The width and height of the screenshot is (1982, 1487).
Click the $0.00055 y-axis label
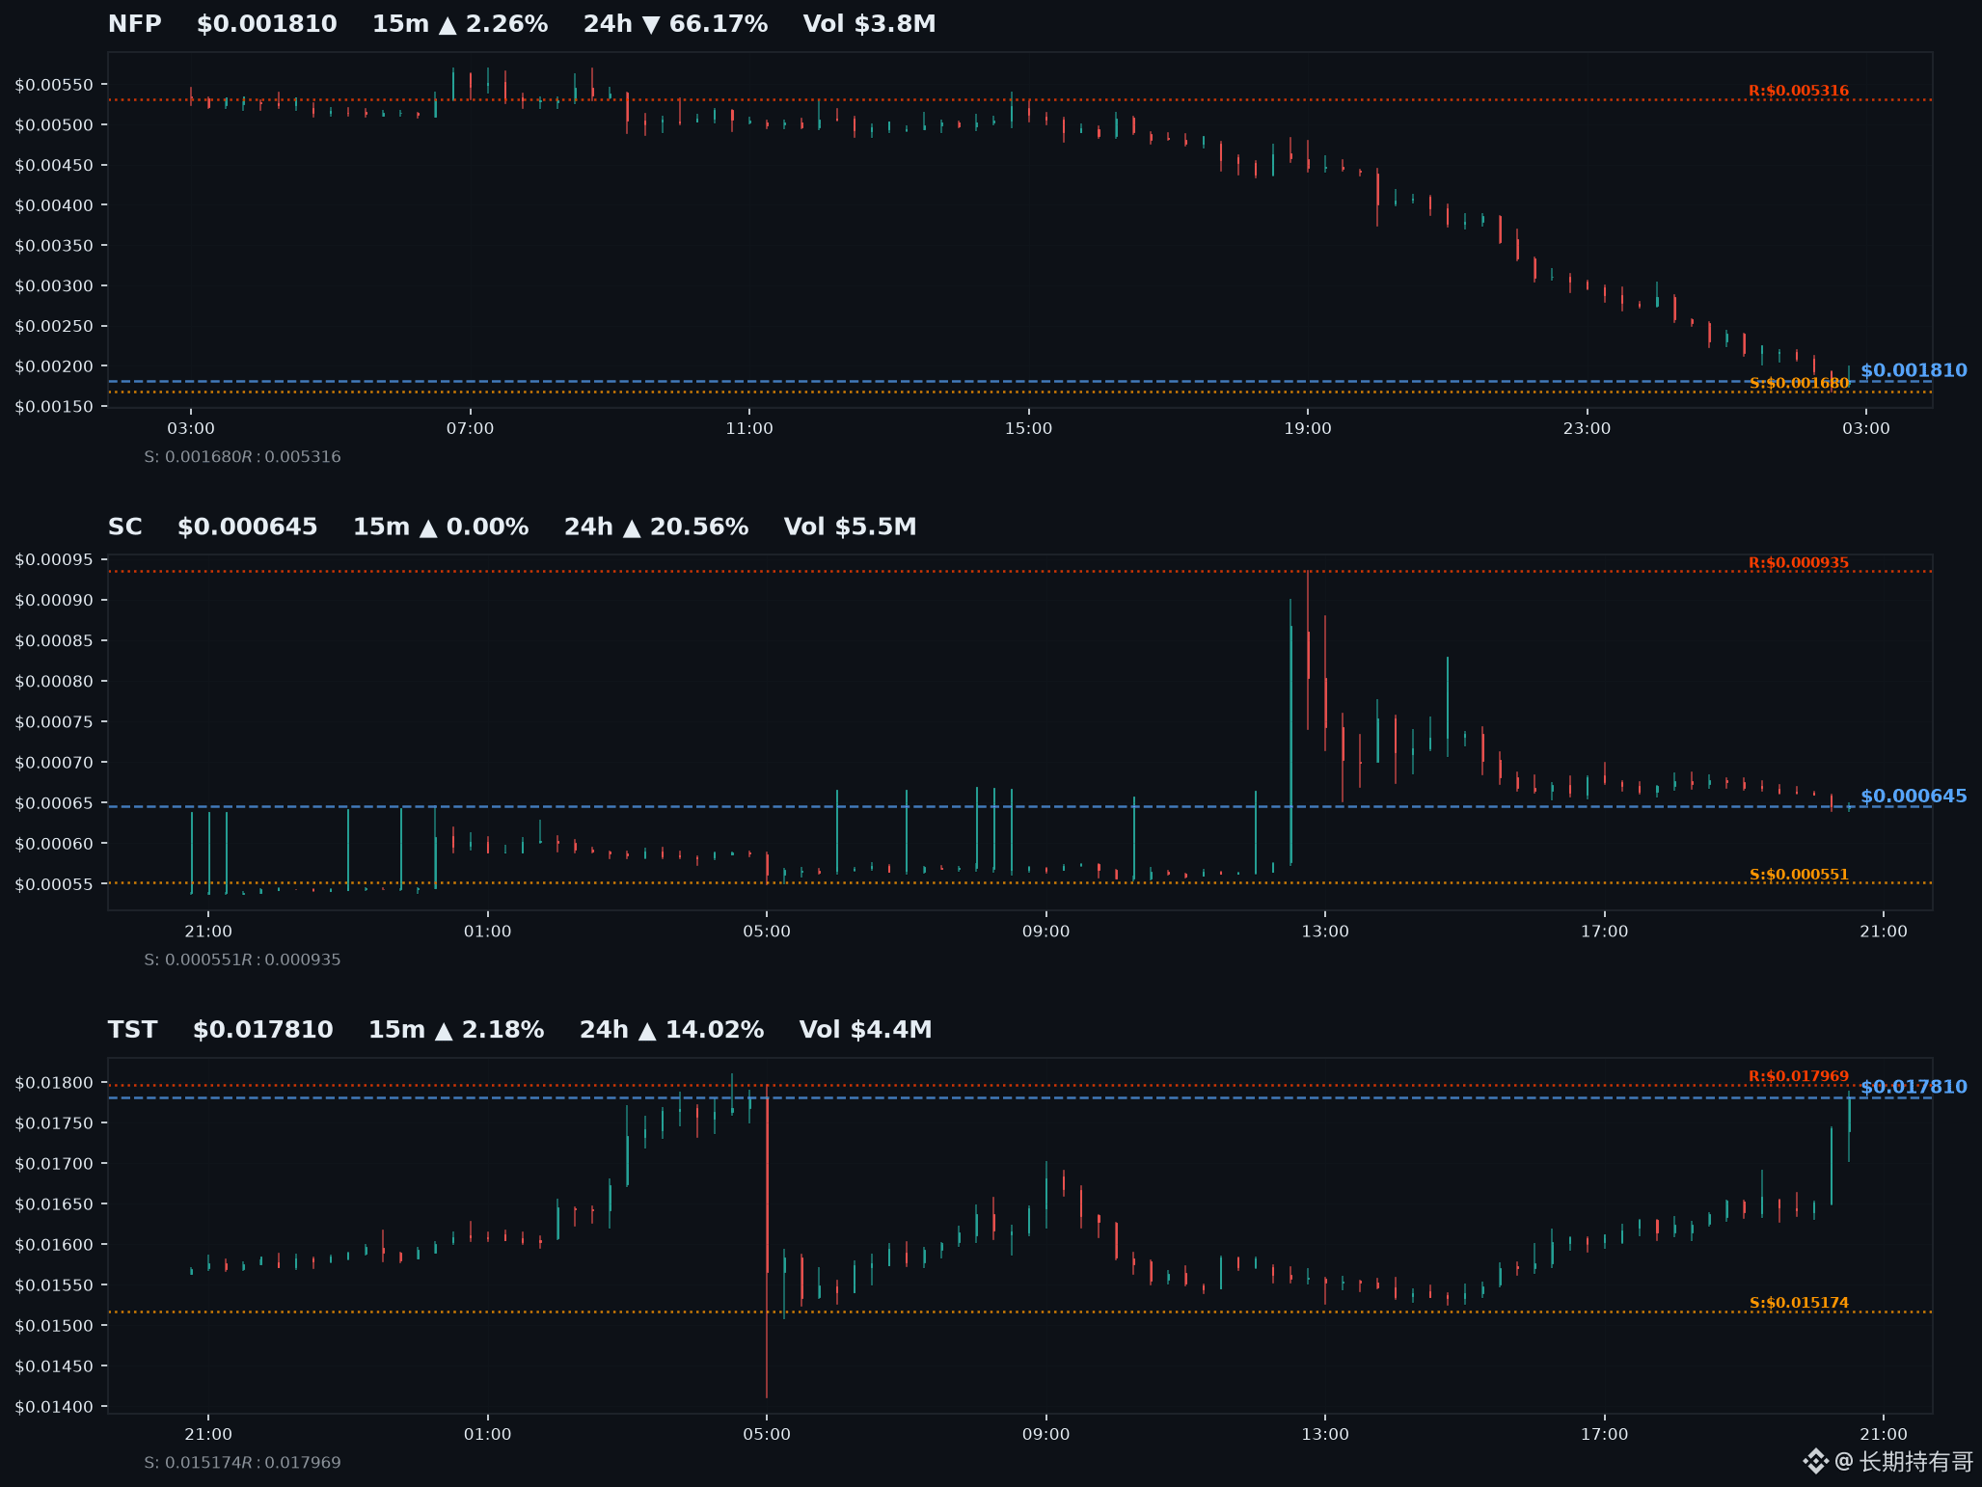(54, 884)
